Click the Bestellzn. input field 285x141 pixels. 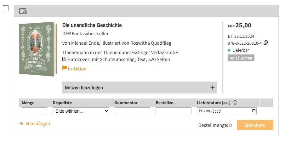[173, 111]
